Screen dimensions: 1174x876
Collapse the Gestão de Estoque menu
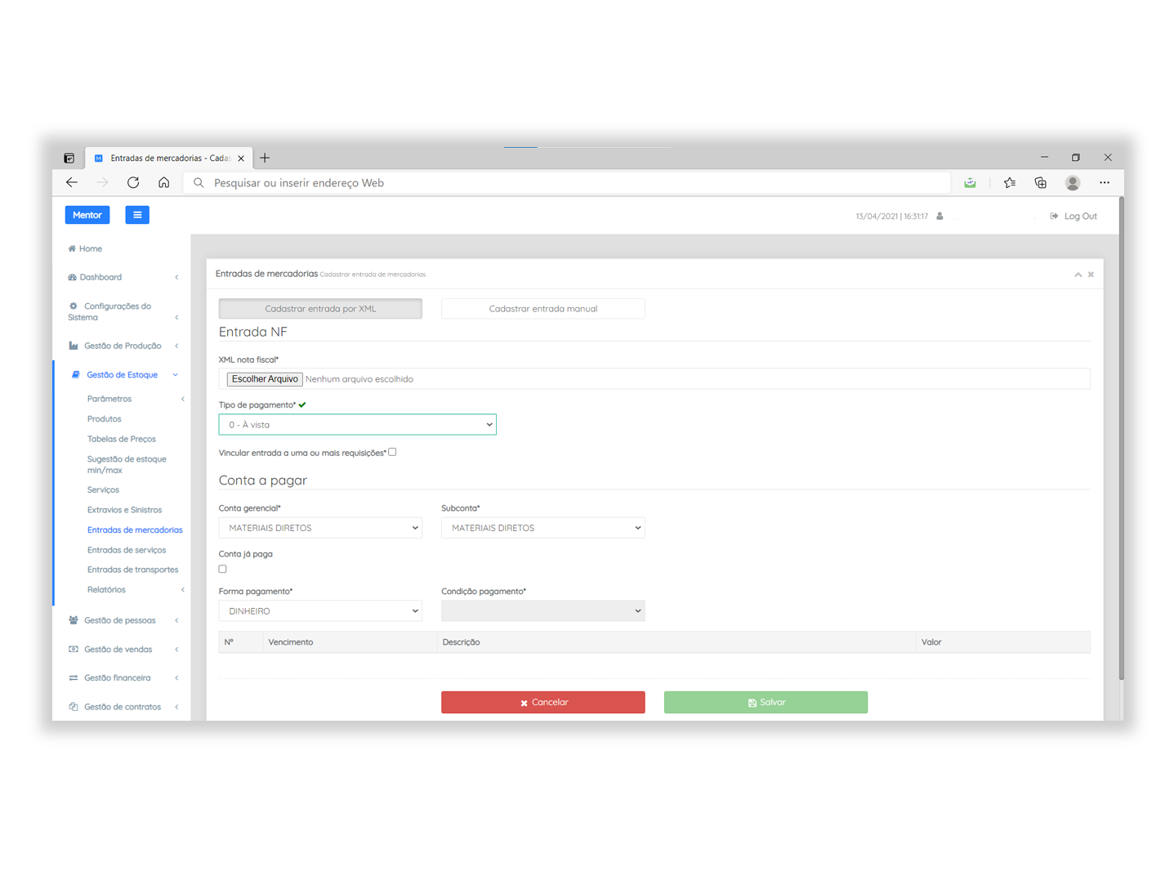(123, 375)
